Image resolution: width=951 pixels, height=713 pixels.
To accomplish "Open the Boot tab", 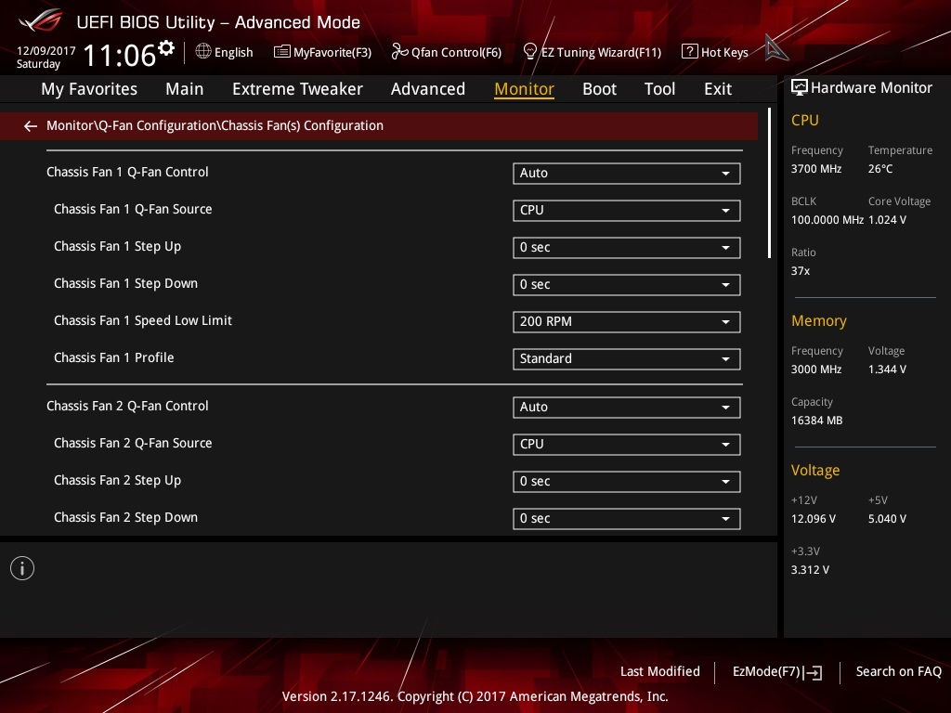I will 599,89.
